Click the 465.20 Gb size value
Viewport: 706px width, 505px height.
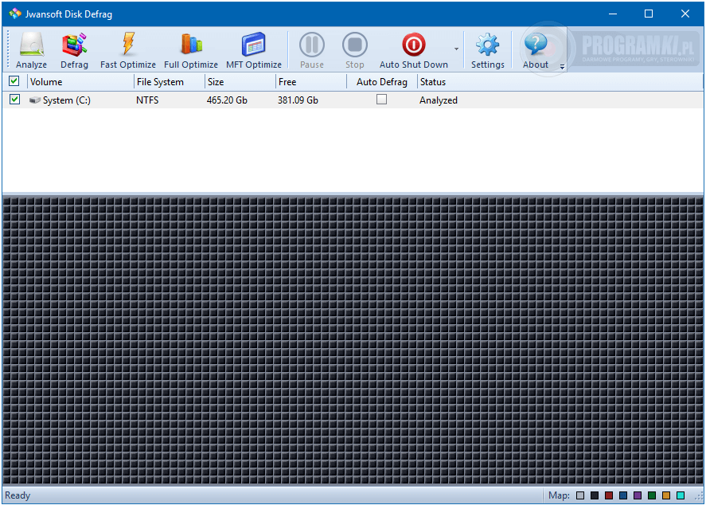[x=227, y=100]
